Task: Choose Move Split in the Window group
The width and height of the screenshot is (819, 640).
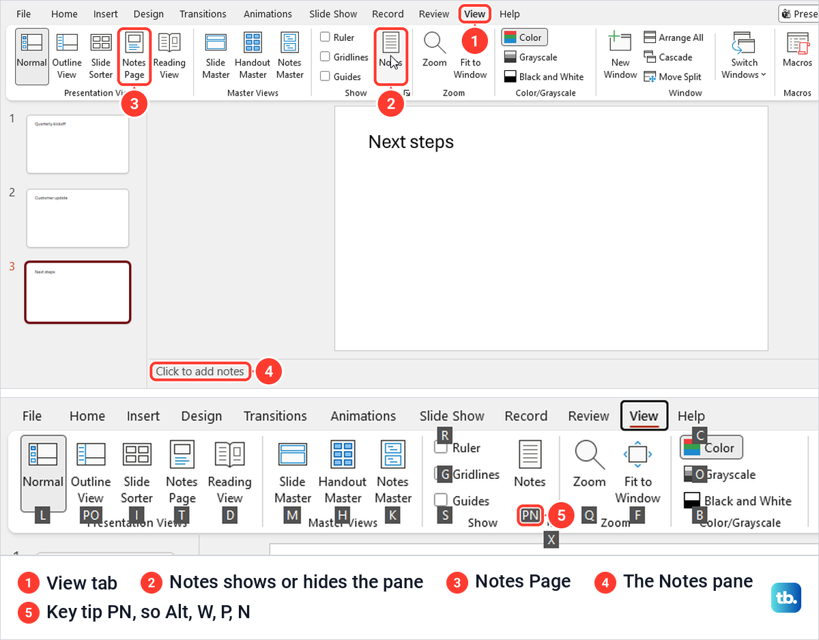Action: [x=673, y=77]
